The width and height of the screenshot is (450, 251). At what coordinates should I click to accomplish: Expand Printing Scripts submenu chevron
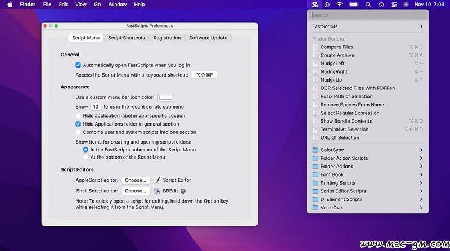421,183
